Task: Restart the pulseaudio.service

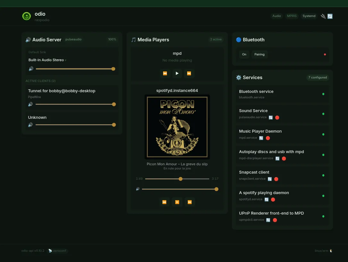Action: (x=271, y=118)
